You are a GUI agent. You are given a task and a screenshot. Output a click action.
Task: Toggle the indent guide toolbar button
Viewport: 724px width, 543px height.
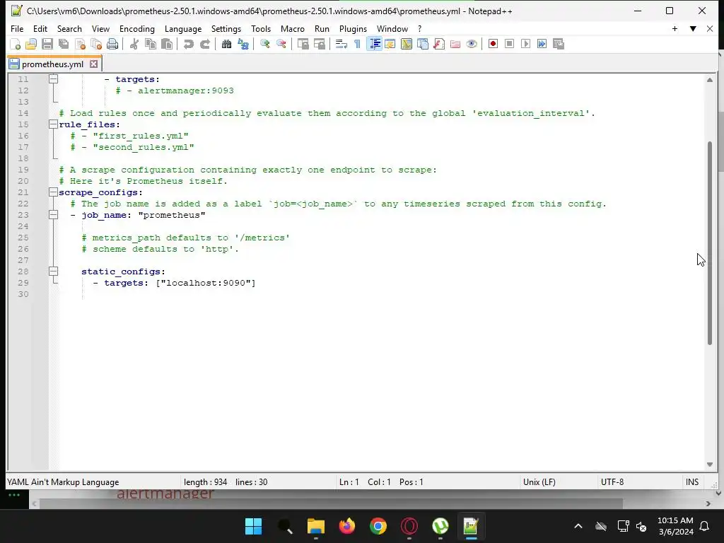(374, 44)
